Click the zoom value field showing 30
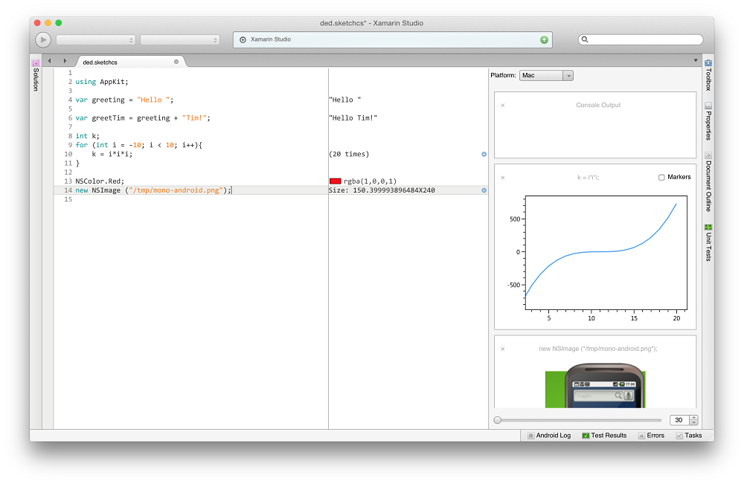 [679, 420]
